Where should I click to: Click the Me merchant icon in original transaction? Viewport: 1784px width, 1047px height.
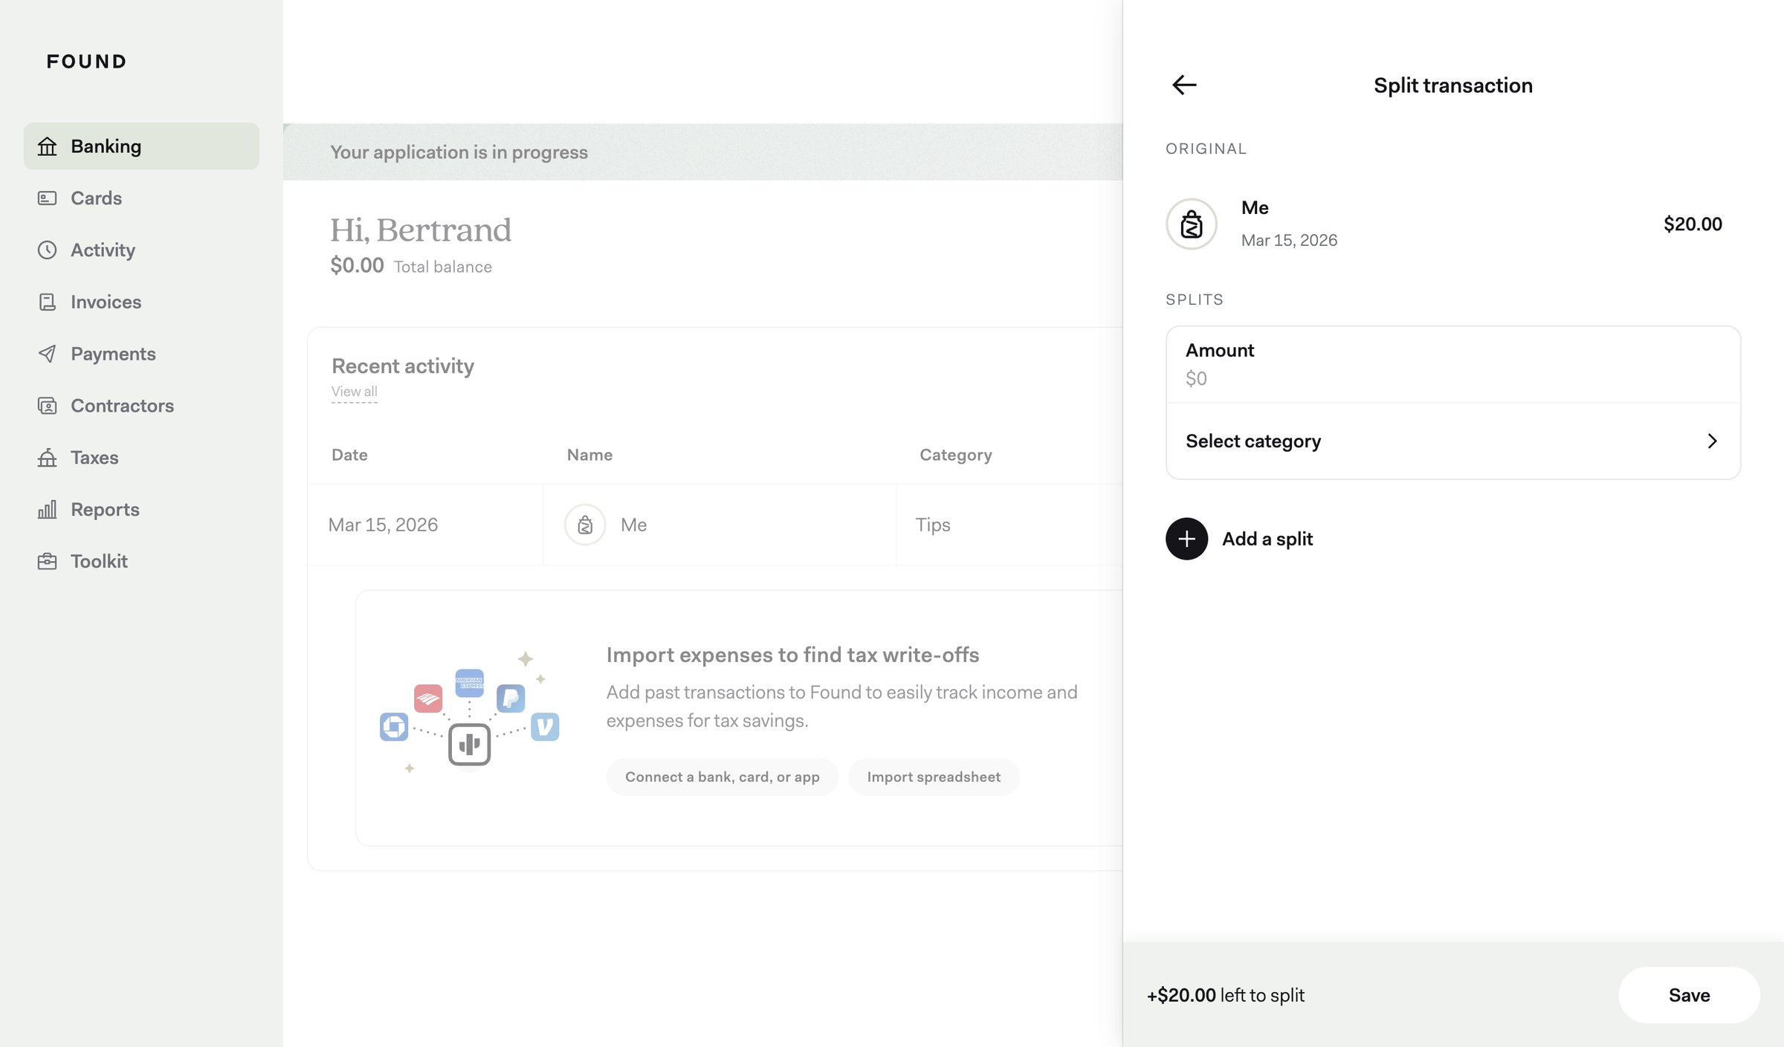pyautogui.click(x=1191, y=224)
